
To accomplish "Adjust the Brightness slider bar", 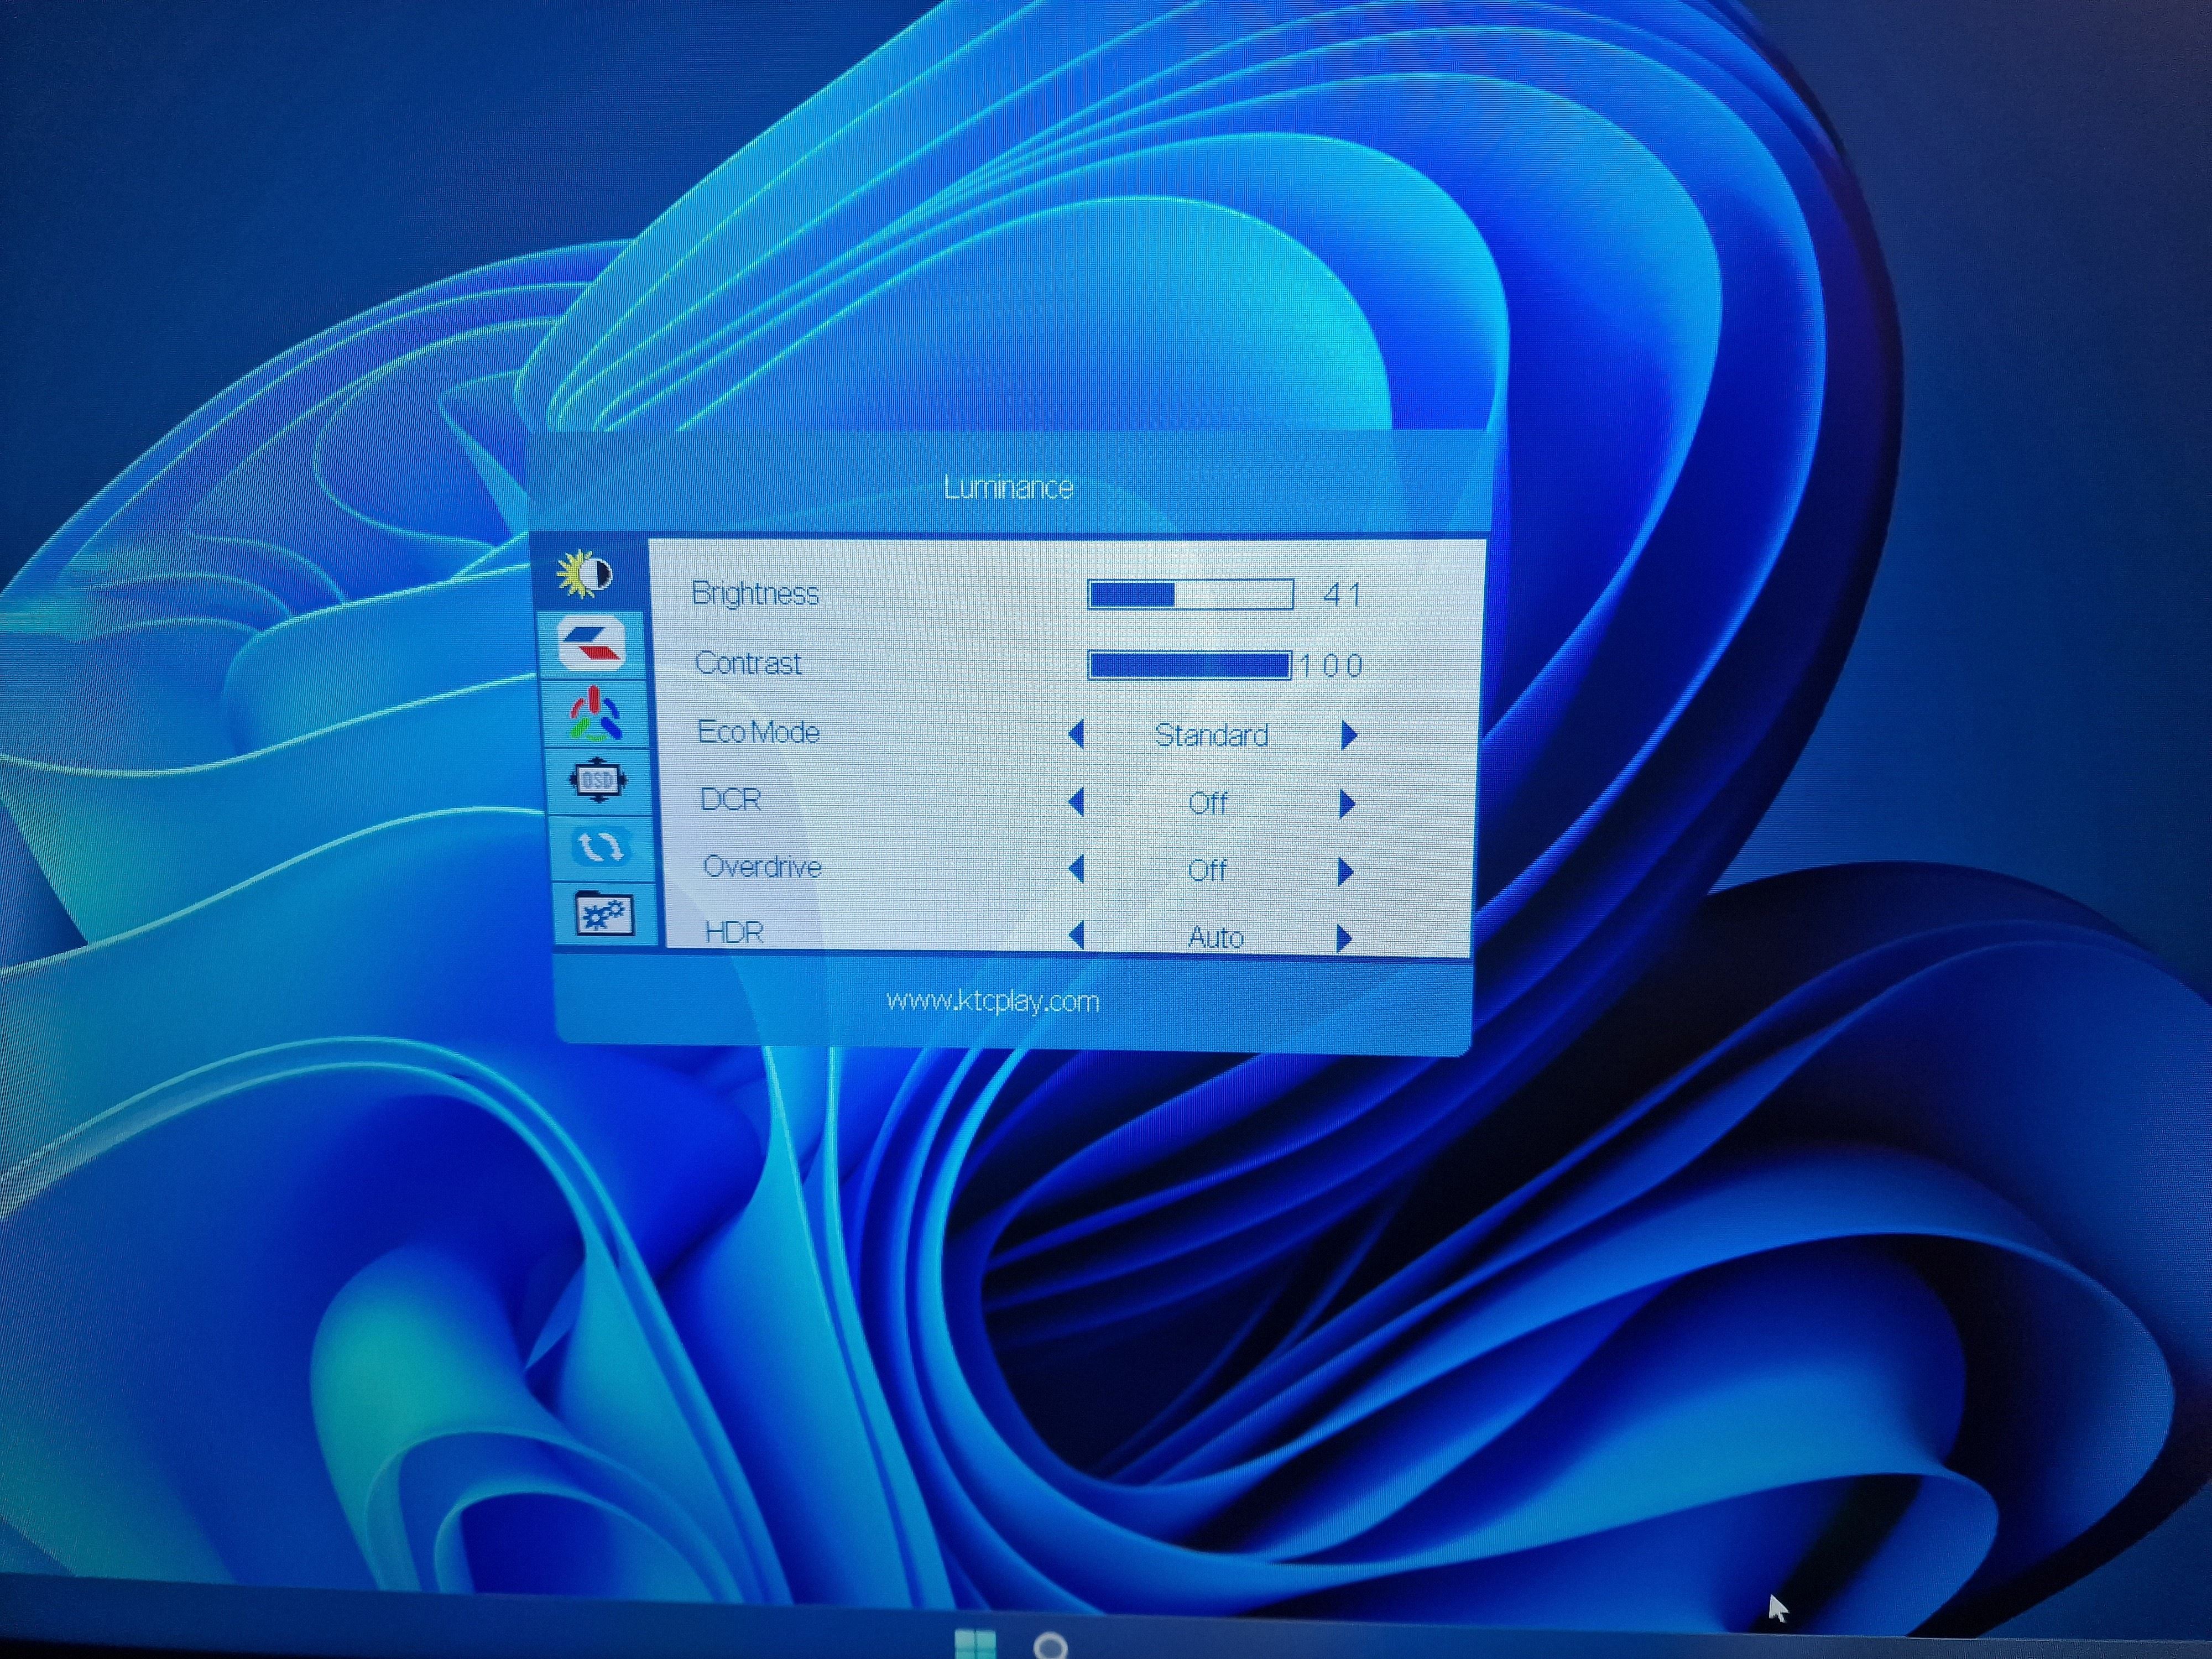I will click(1191, 595).
